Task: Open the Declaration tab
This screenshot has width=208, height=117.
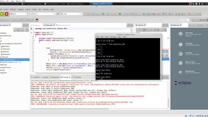Action: (54, 77)
